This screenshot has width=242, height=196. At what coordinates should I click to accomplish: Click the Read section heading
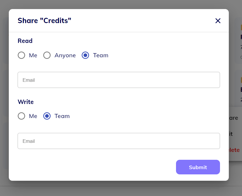25,41
